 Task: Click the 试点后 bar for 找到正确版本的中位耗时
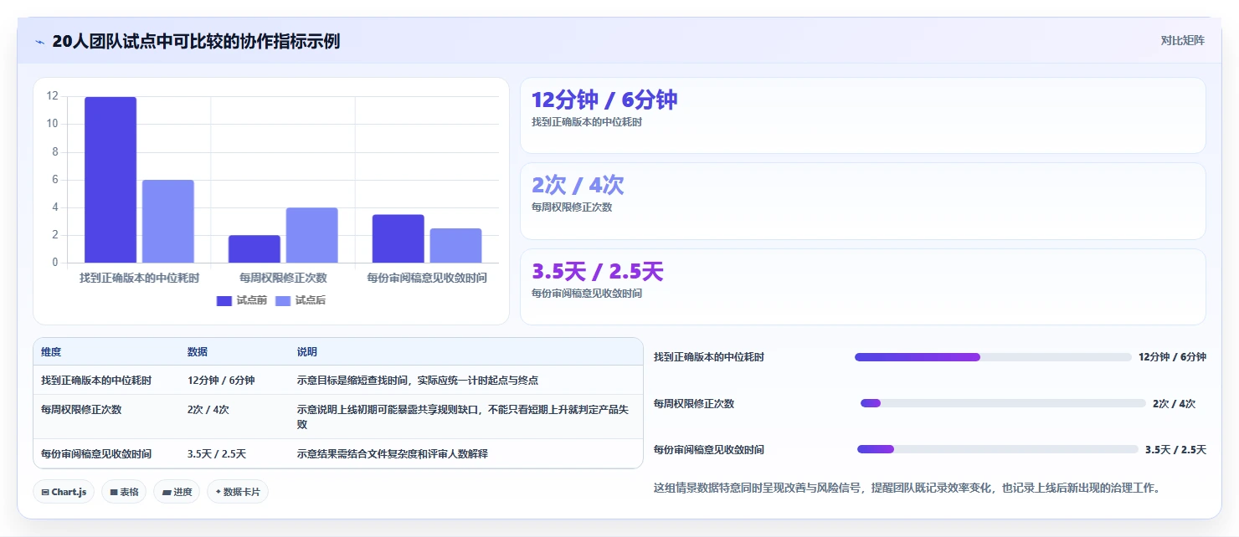point(168,222)
